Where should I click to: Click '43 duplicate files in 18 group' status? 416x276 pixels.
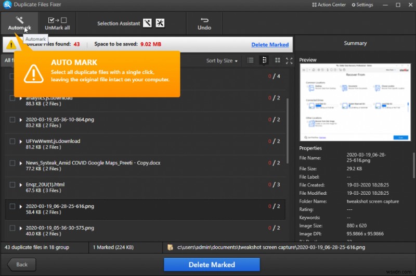36,247
